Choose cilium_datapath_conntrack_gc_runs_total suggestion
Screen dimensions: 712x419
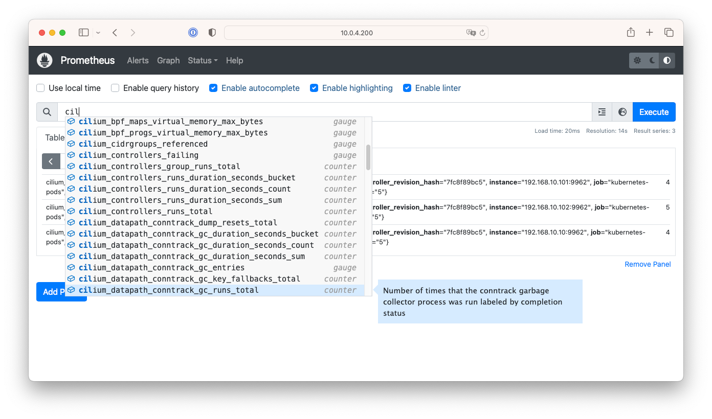[x=215, y=290]
